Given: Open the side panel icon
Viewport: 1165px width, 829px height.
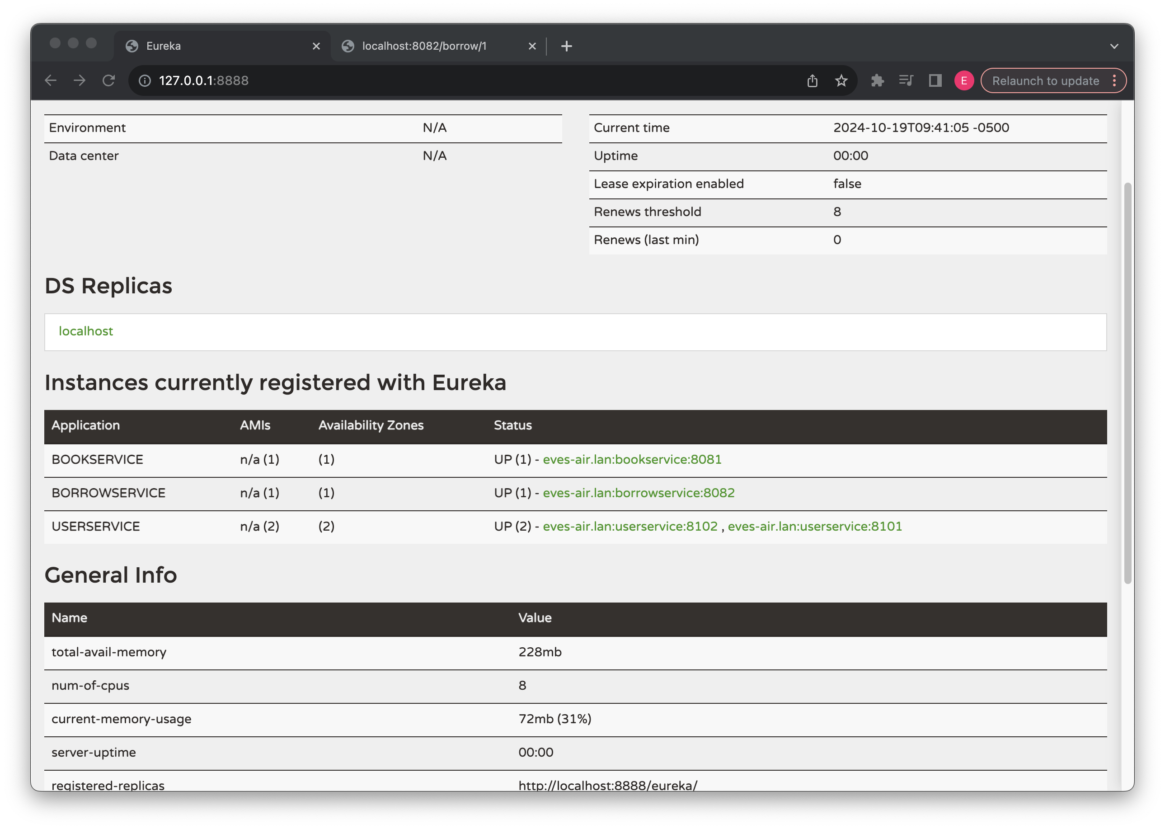Looking at the screenshot, I should [x=935, y=80].
